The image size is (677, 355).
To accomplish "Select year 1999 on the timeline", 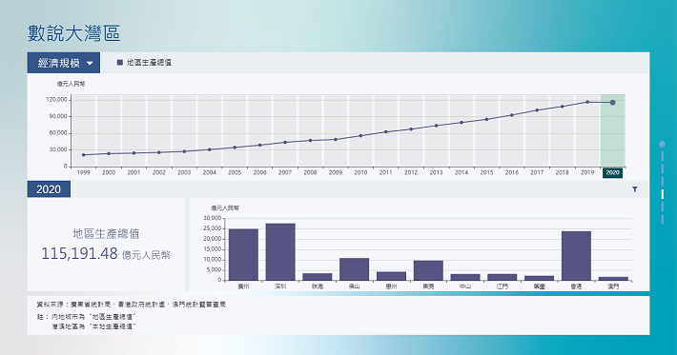I will point(83,173).
